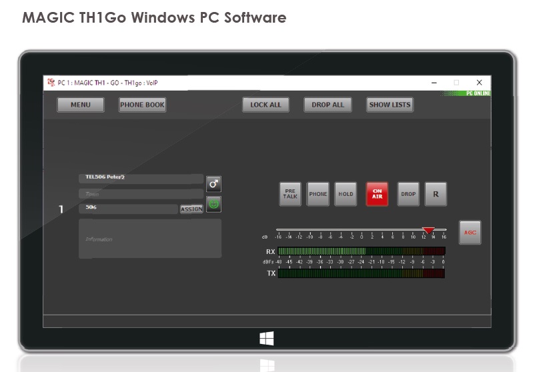Select the caller name field TEL506 Peter2
The width and height of the screenshot is (541, 372).
[141, 178]
